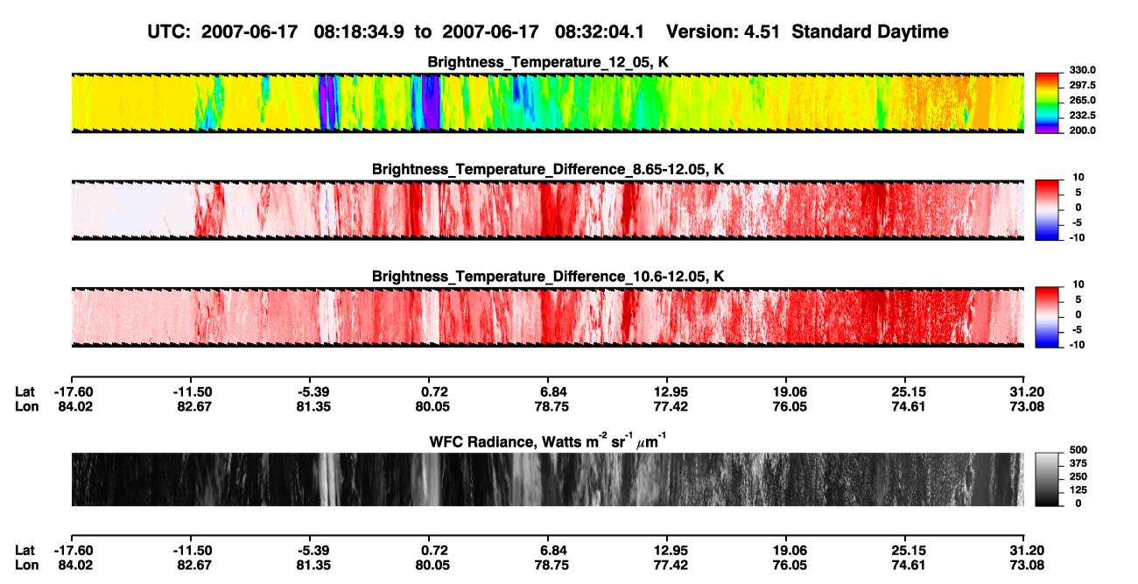This screenshot has height=584, width=1138.
Task: Click the rainbow colorbar beside the first panel
Action: [1049, 102]
